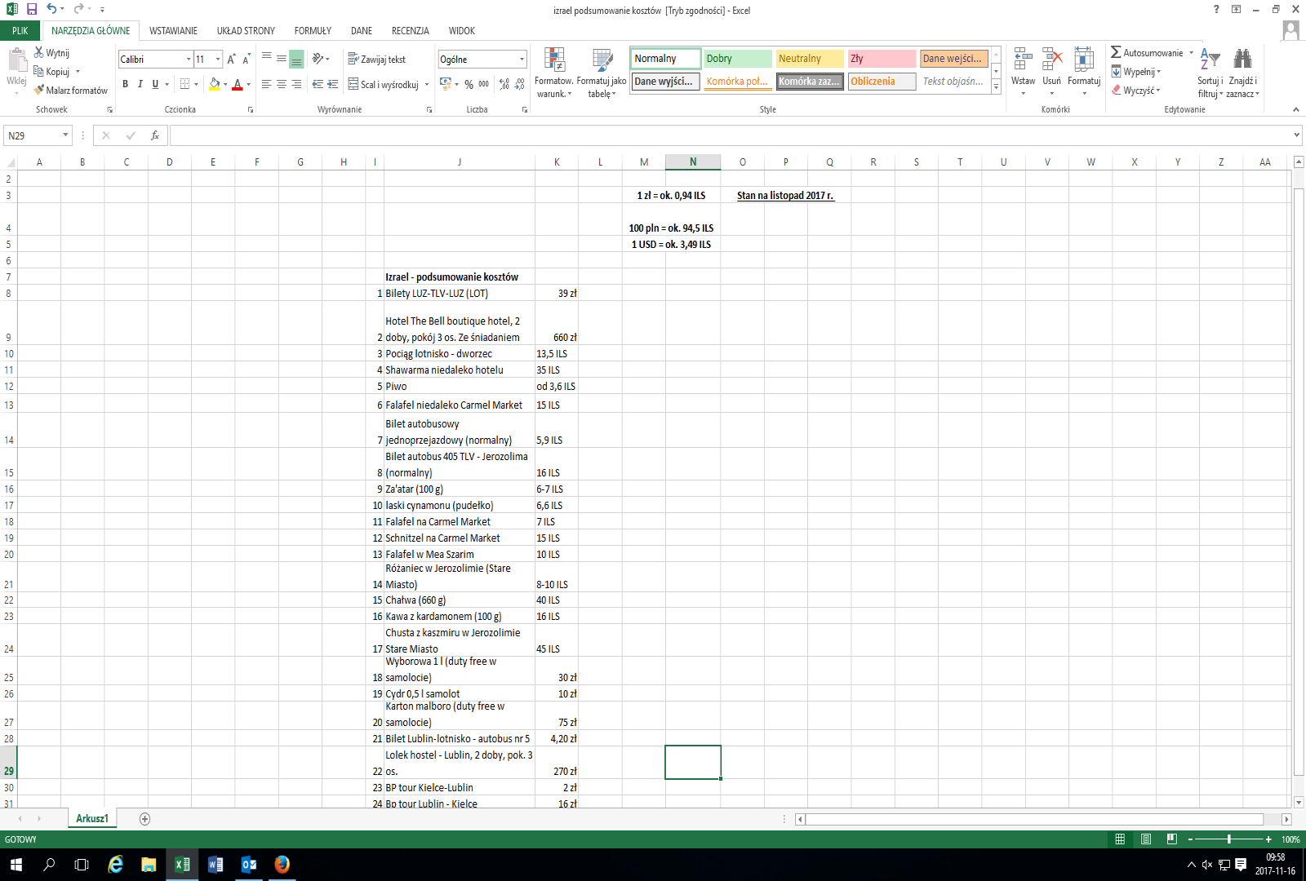Image resolution: width=1306 pixels, height=881 pixels.
Task: Open the PLIK file menu
Action: [20, 31]
